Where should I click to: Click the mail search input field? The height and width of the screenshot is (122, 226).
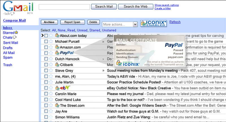click(x=64, y=7)
